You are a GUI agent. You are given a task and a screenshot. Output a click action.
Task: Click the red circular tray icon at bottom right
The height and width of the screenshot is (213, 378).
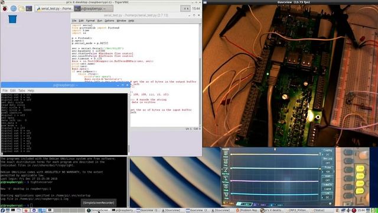coord(354,211)
